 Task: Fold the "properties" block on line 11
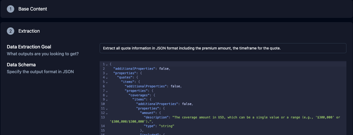point(107,109)
